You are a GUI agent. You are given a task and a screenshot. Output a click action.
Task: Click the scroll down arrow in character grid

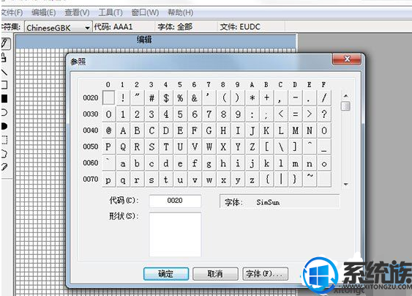346,184
